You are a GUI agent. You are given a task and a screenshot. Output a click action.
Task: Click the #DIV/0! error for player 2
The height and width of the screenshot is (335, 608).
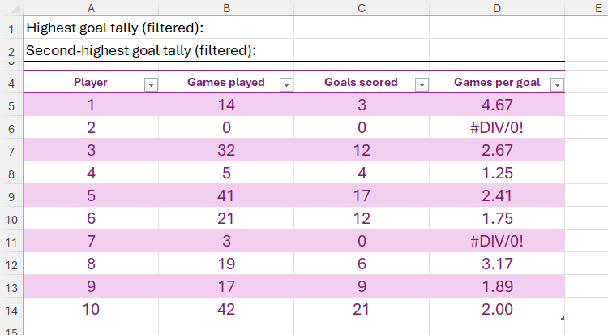pyautogui.click(x=496, y=127)
